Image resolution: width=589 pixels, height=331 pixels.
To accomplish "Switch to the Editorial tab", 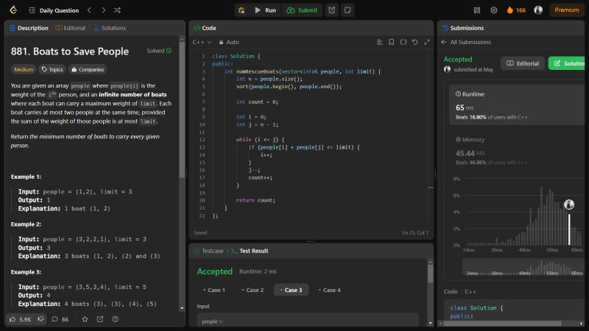I will click(x=70, y=28).
